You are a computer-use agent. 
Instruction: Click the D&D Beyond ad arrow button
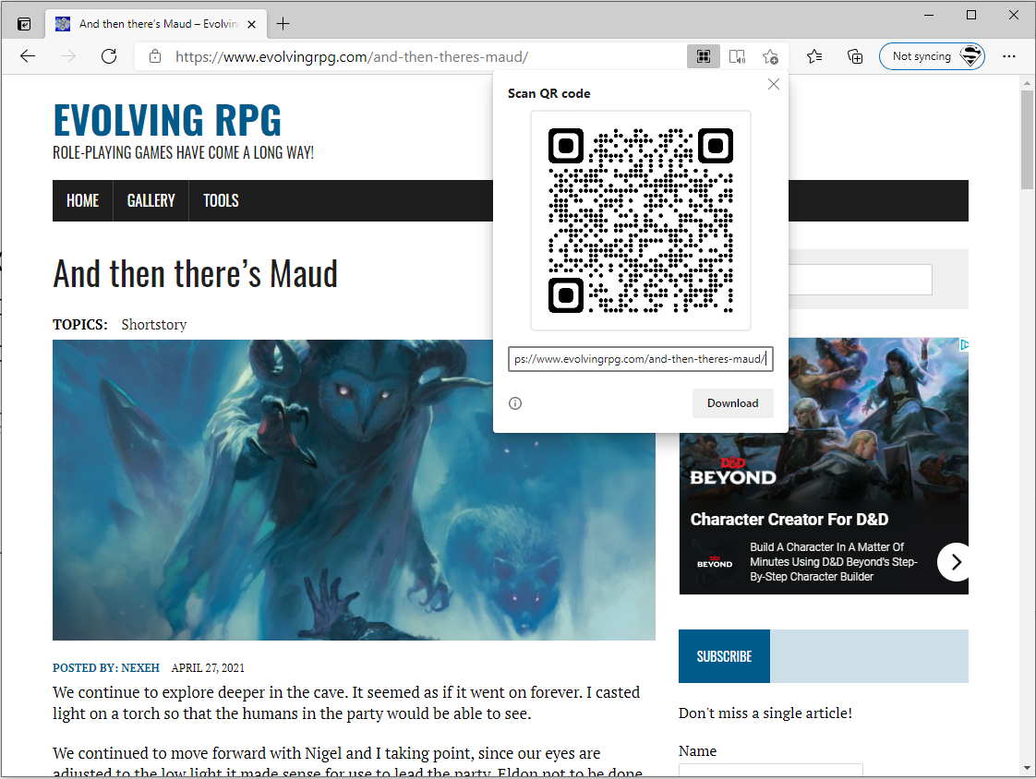(955, 562)
